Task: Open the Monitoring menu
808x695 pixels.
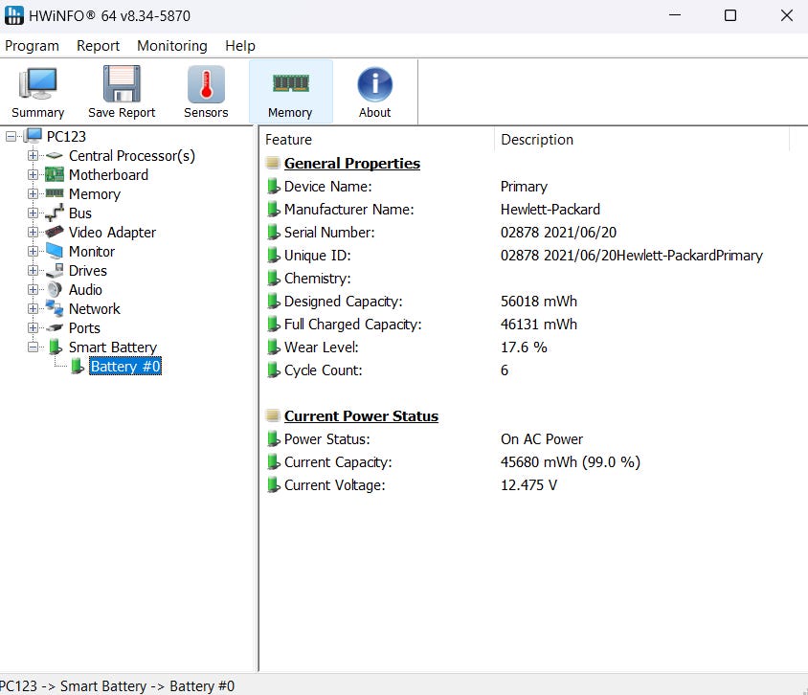Action: tap(171, 46)
